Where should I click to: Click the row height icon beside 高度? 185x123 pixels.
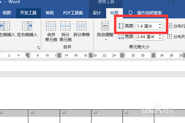tap(121, 26)
